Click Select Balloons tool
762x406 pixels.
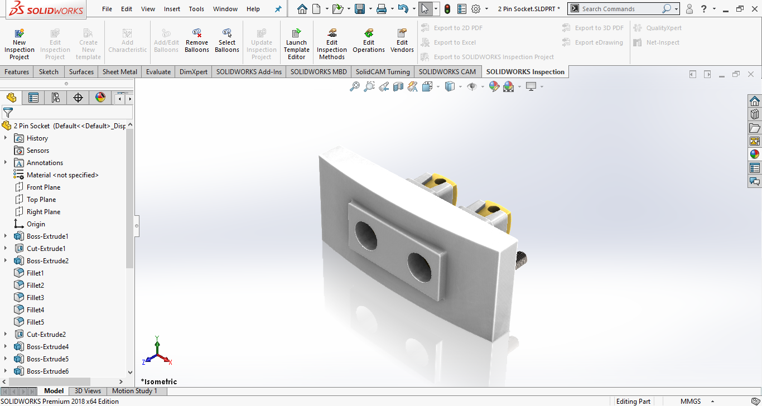click(x=227, y=41)
